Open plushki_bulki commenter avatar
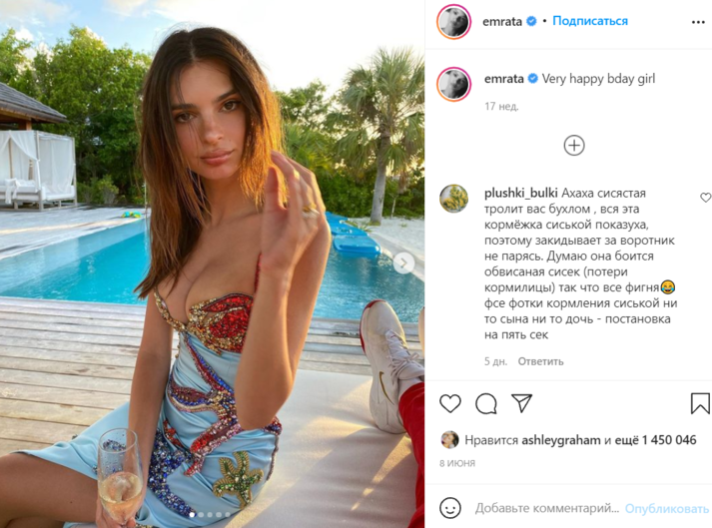712x528 pixels. click(453, 199)
